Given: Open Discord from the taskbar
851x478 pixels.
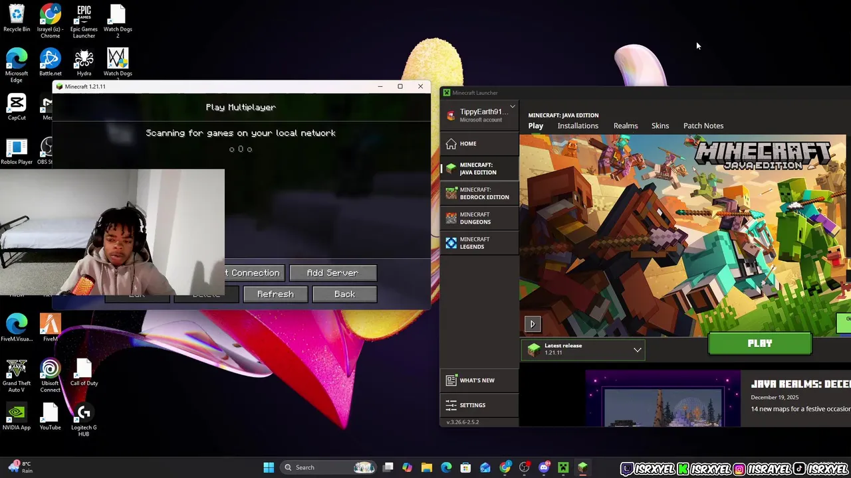Looking at the screenshot, I should click(x=544, y=467).
